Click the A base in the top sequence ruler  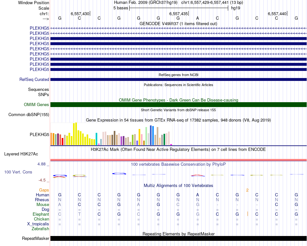pos(197,18)
